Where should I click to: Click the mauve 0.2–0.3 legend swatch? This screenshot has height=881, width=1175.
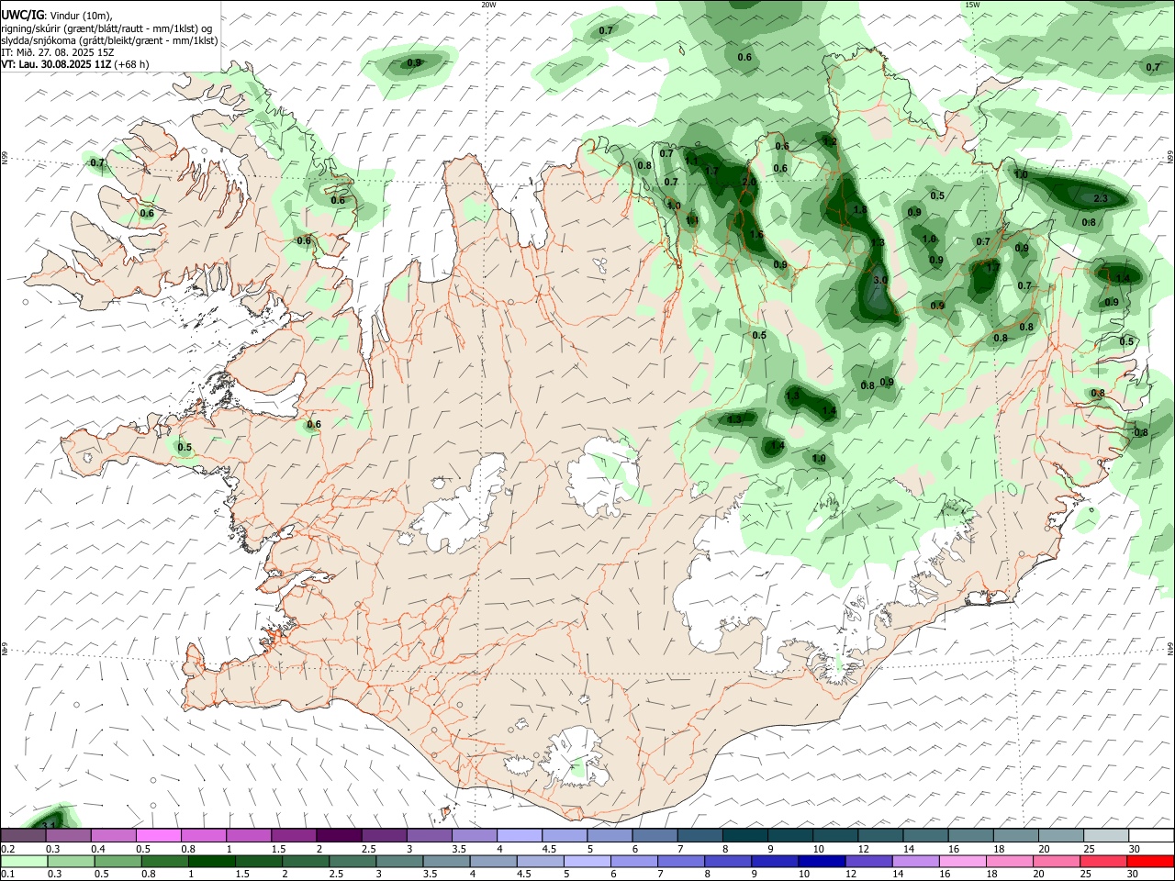[x=23, y=835]
